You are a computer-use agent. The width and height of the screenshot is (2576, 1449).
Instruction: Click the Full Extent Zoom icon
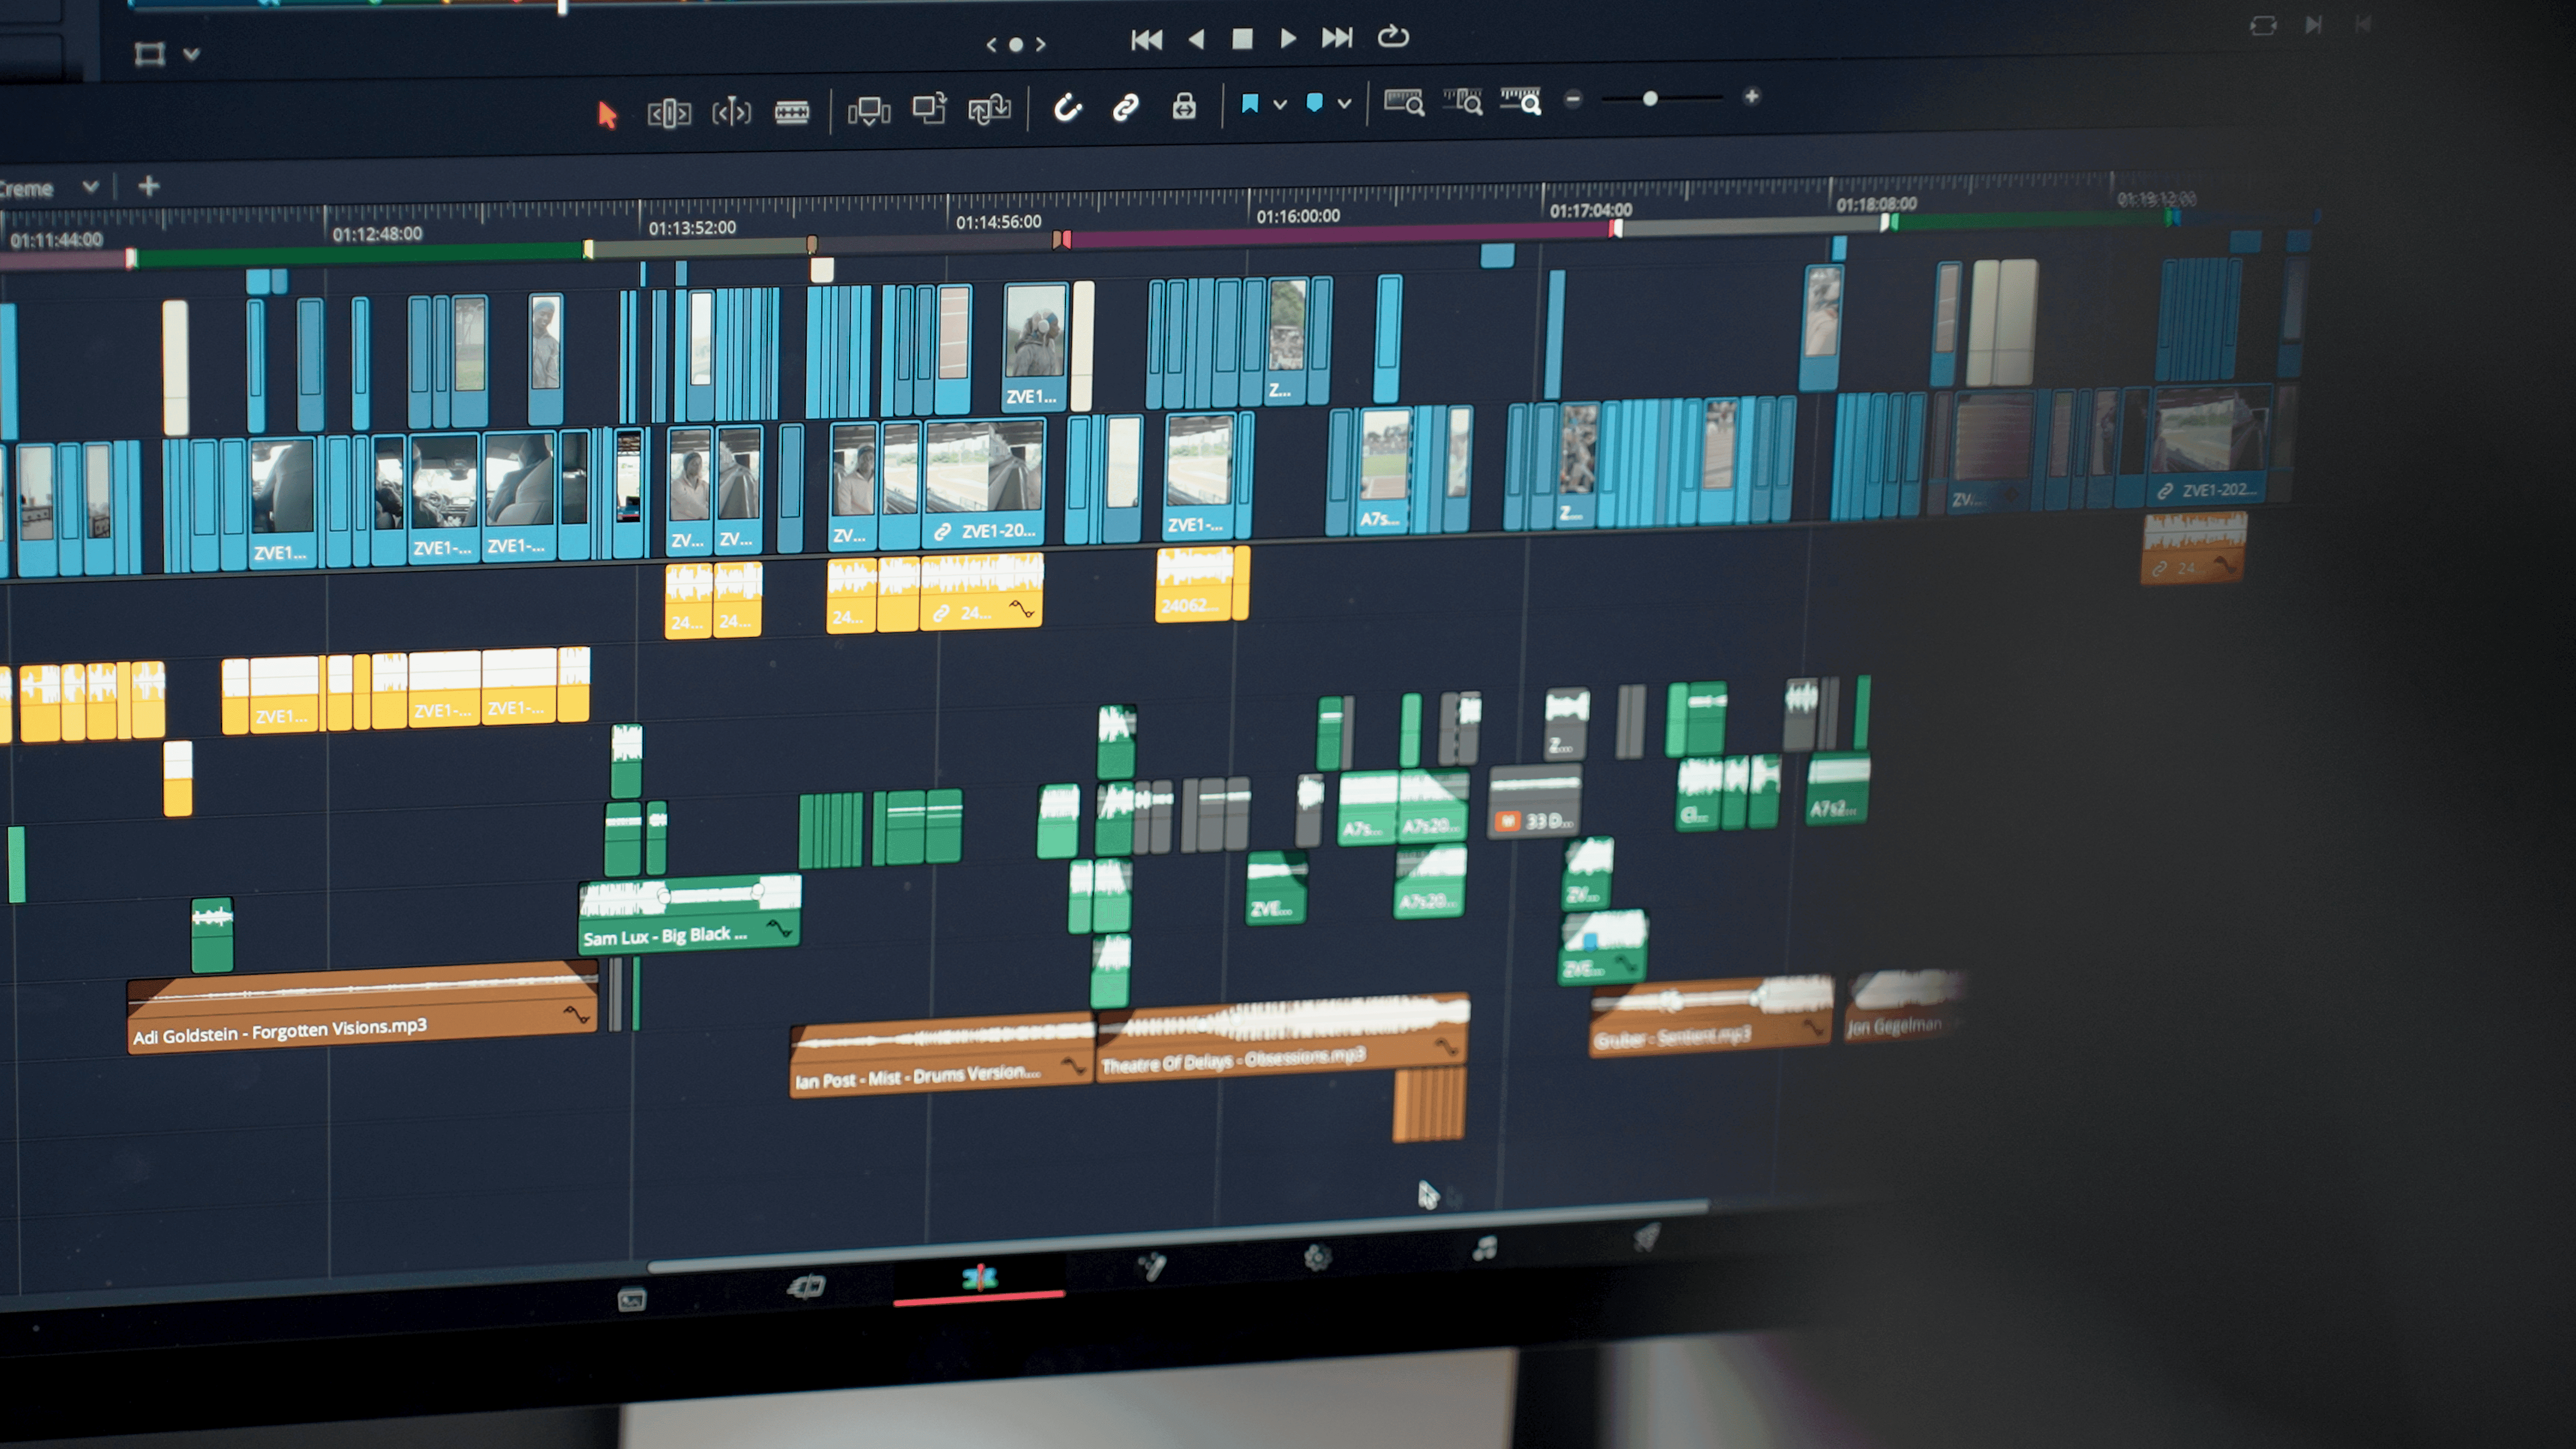[x=1404, y=102]
